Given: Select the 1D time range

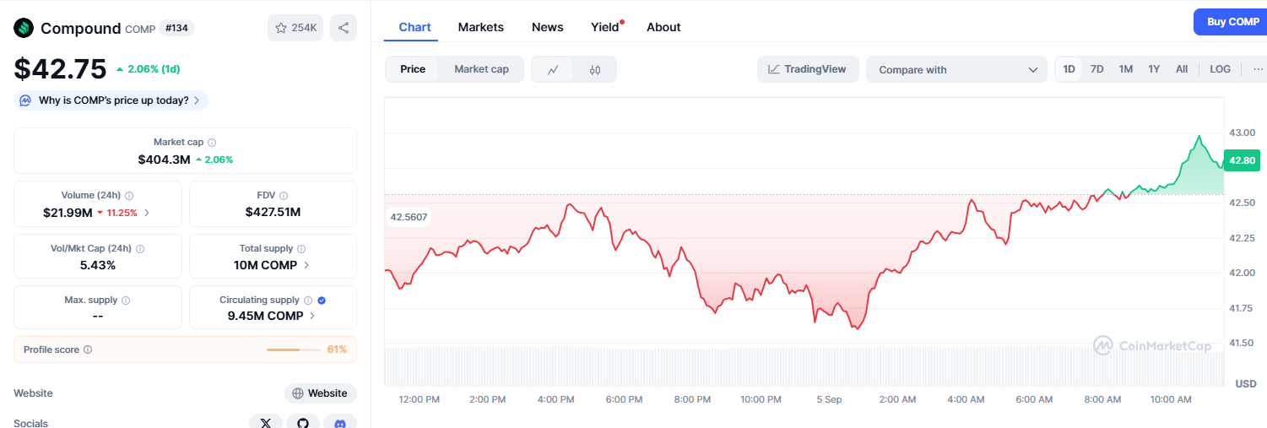Looking at the screenshot, I should 1069,69.
